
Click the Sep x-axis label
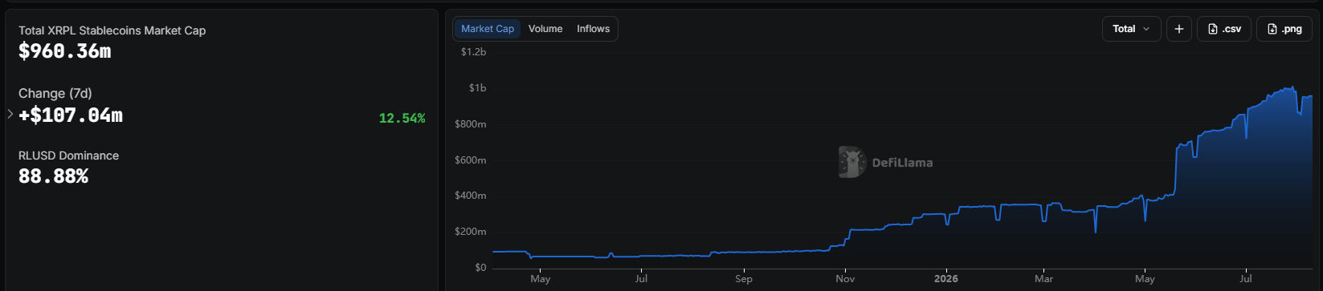745,279
